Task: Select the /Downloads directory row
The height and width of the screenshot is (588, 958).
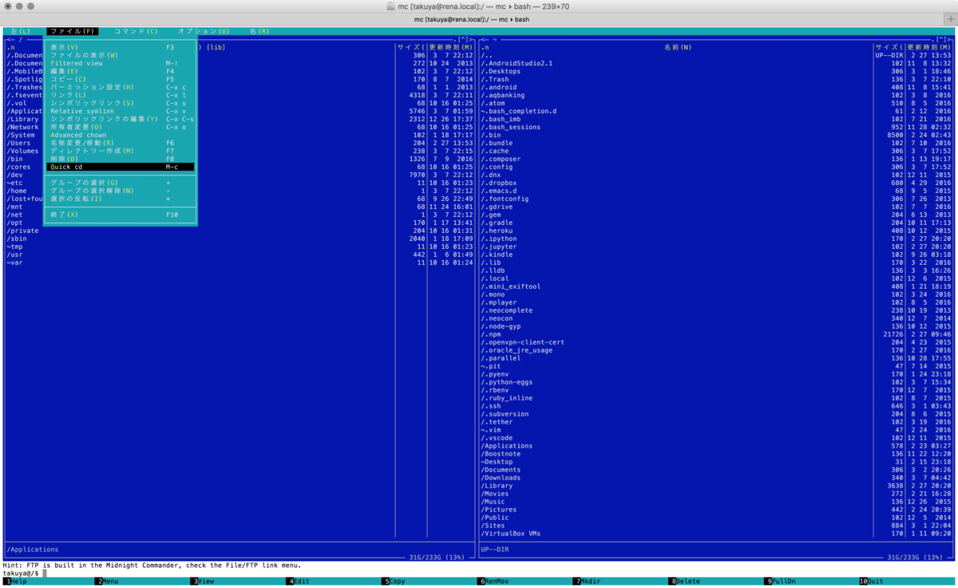Action: 716,478
